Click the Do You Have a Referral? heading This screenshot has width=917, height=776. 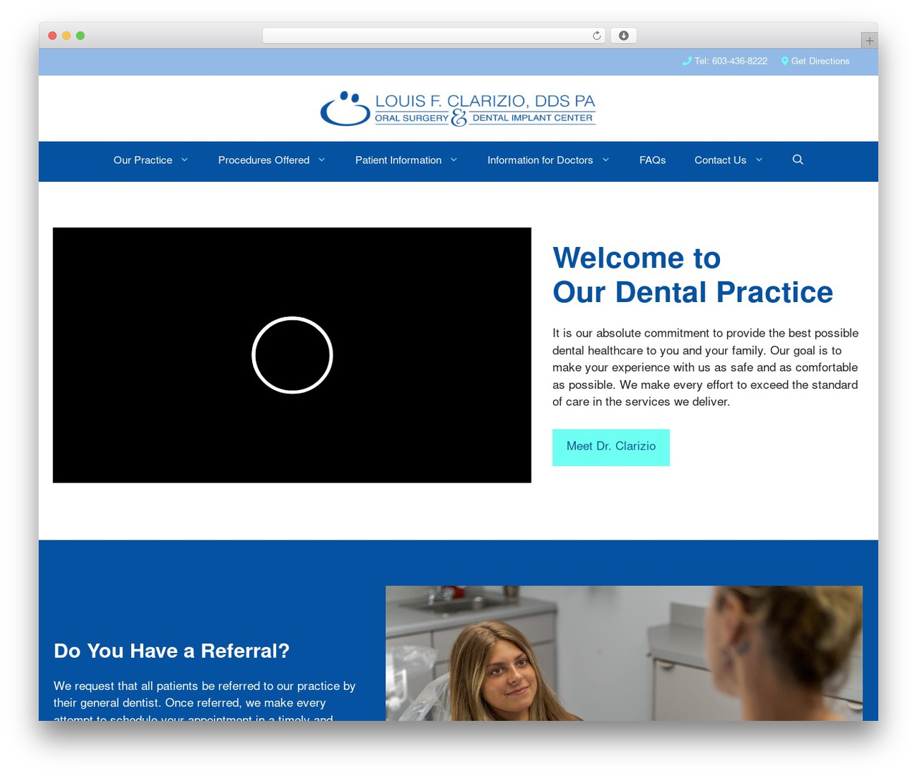tap(172, 651)
